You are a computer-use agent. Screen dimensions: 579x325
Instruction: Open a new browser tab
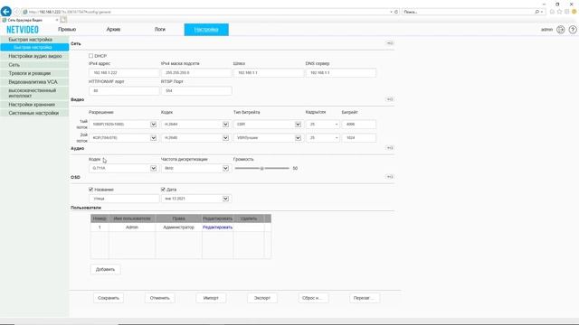click(63, 20)
